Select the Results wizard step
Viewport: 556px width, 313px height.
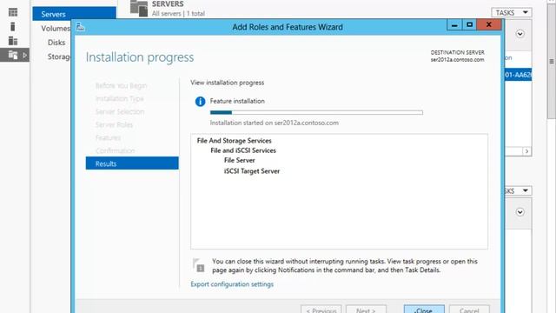(x=132, y=163)
